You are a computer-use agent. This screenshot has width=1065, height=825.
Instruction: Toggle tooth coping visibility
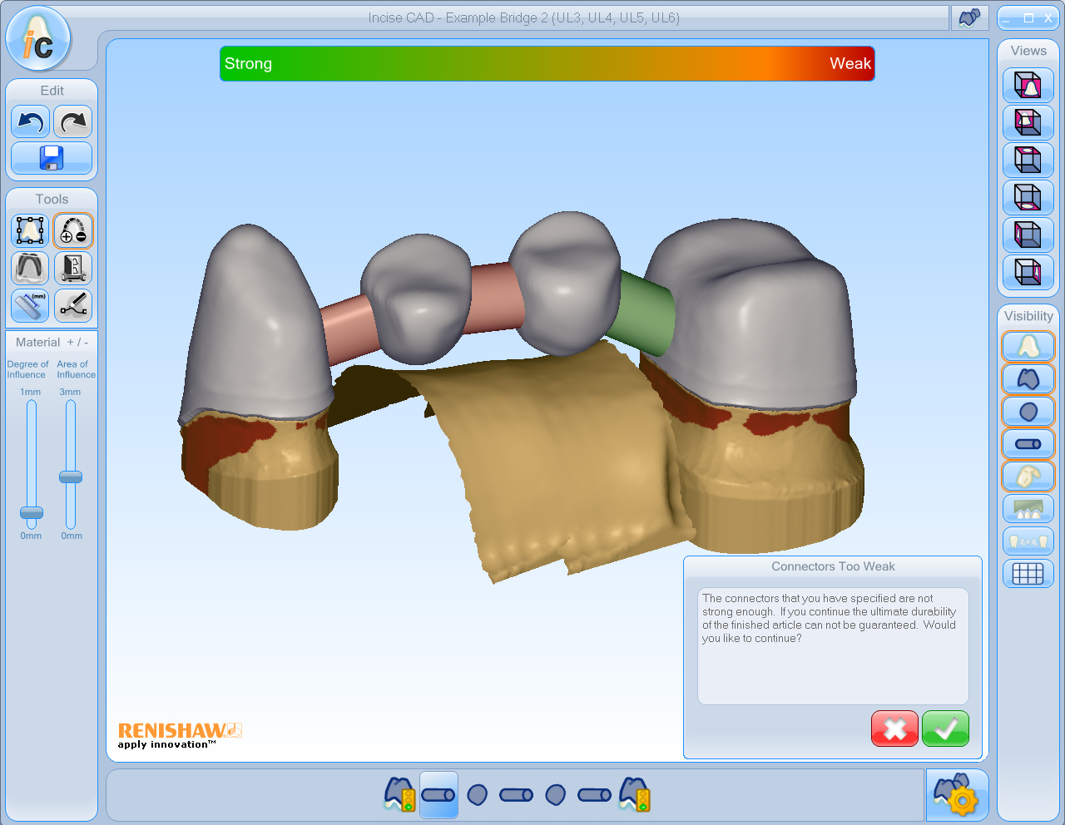click(1028, 346)
